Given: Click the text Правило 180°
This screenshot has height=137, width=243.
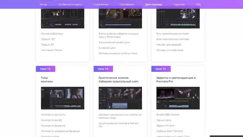Looking at the screenshot, I should pyautogui.click(x=48, y=39).
